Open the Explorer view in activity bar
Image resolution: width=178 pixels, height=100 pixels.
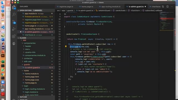tap(14, 7)
